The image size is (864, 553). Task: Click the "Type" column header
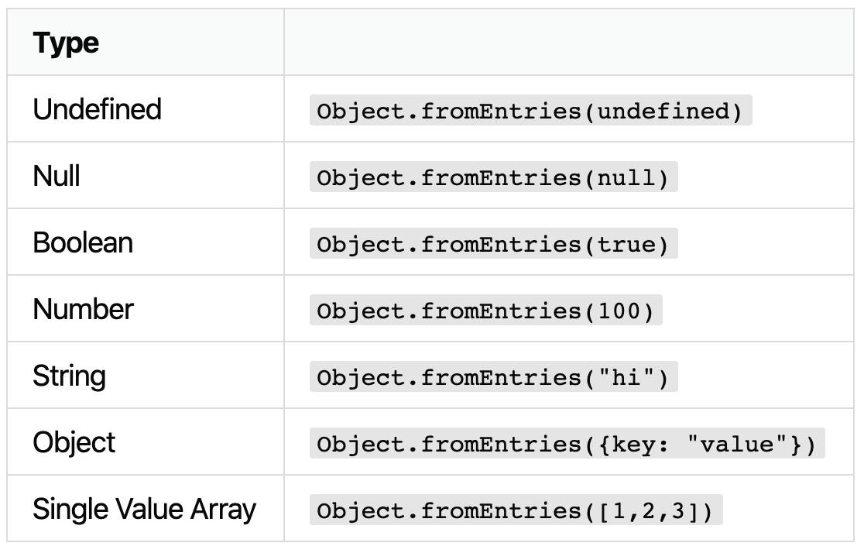[x=66, y=43]
